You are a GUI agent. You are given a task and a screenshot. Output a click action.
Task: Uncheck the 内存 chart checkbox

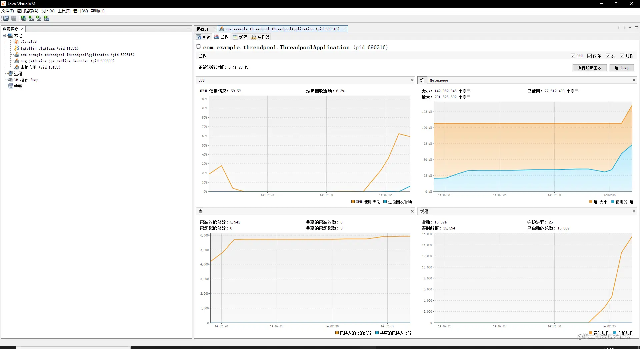590,56
